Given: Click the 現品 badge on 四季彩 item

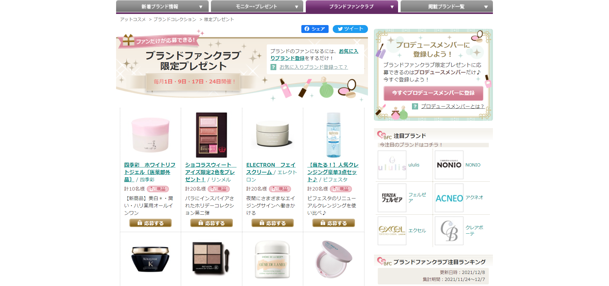Looking at the screenshot, I should tap(158, 189).
